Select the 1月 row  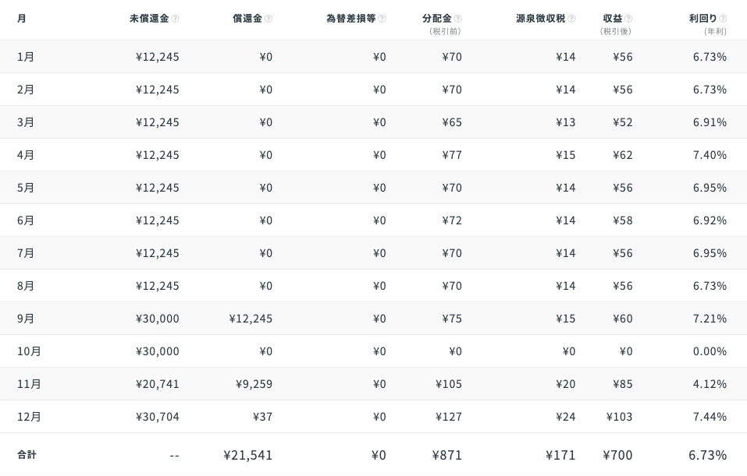click(373, 57)
